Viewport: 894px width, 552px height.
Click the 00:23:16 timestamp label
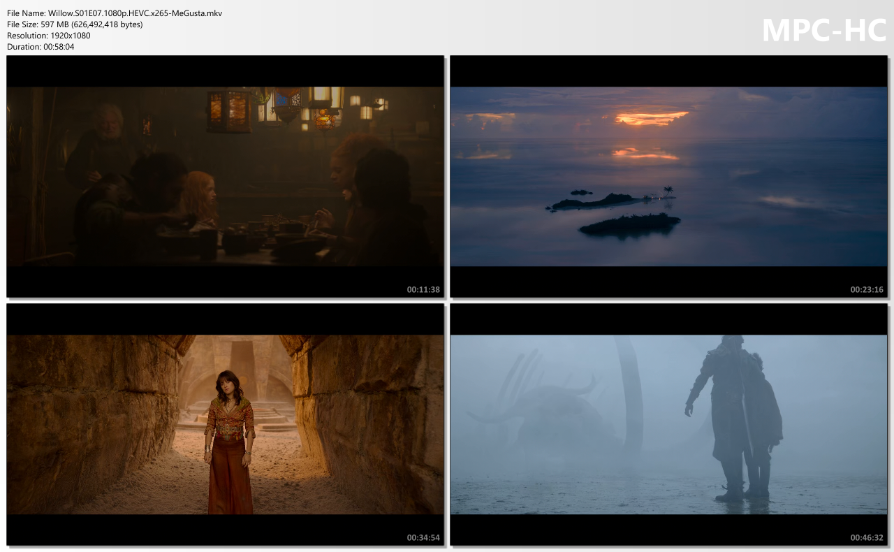pyautogui.click(x=867, y=289)
